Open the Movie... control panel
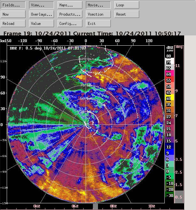Screen dimensions: 196x210 pos(98,5)
